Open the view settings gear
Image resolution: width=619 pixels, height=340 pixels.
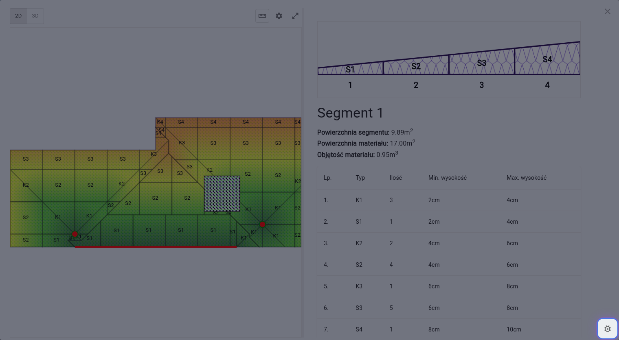click(279, 16)
